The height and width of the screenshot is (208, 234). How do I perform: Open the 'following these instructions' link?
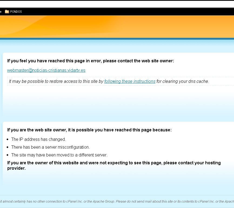tap(130, 81)
